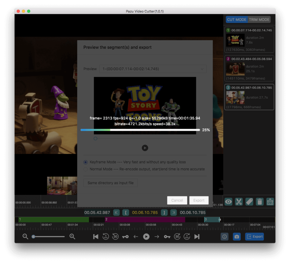Screen dimensions: 290x264
Task: Step forward one frame arrow
Action: point(157,237)
